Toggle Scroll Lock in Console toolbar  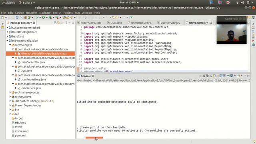click(x=214, y=76)
